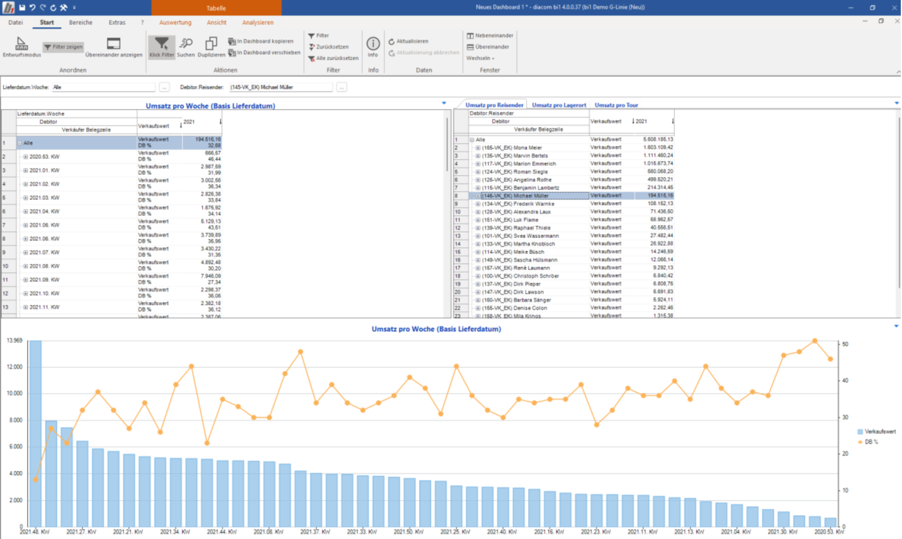
Task: Expand the 2020.53. KW row
Action: (25, 157)
